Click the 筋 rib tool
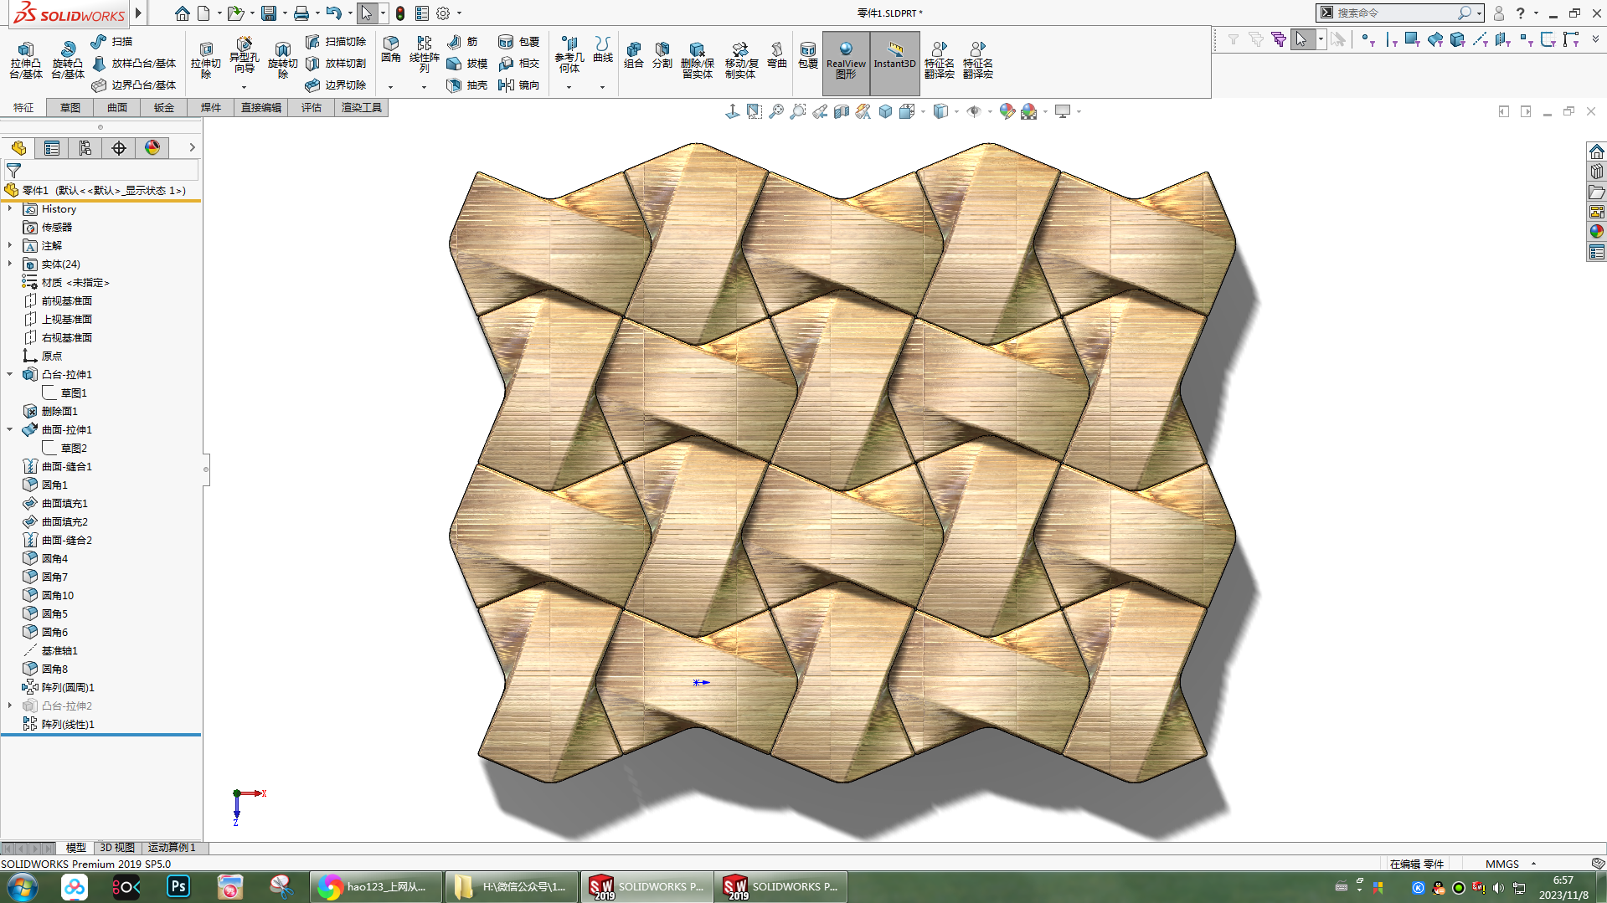 click(x=462, y=42)
